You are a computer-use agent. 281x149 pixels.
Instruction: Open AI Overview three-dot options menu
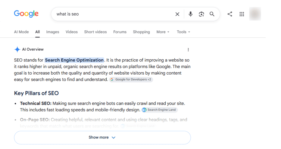(x=188, y=50)
